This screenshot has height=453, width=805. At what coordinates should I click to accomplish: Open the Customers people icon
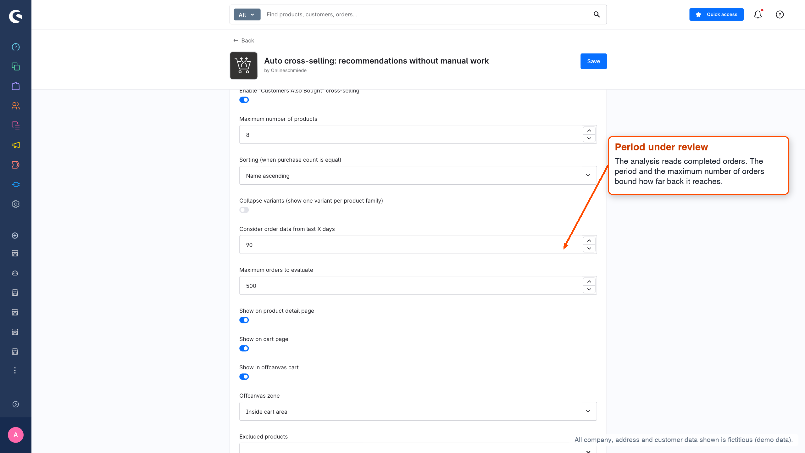coord(16,106)
